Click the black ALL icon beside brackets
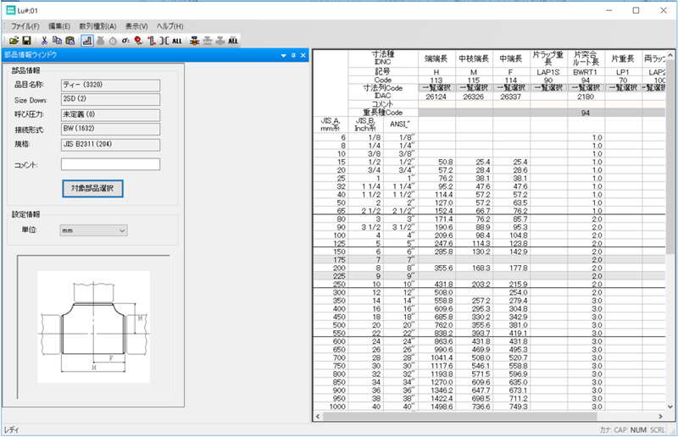This screenshot has height=437, width=678. 176,40
